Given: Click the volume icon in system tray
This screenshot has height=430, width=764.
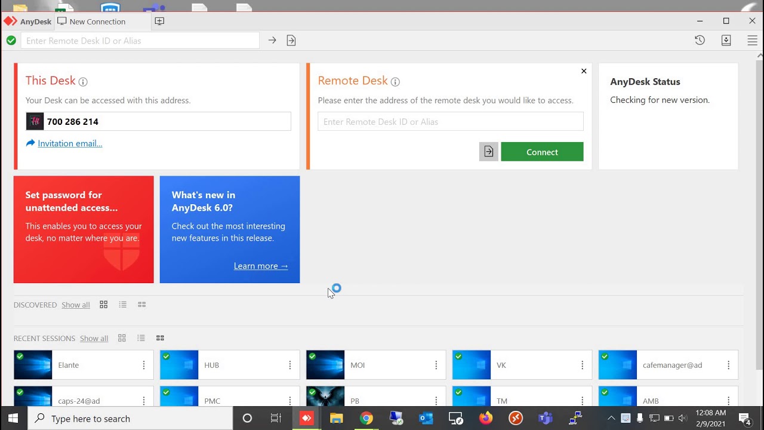Looking at the screenshot, I should pyautogui.click(x=683, y=418).
